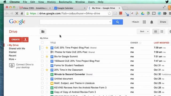Go to the browser home page icon
Viewport: 171px width, 96px height.
[x=22, y=13]
